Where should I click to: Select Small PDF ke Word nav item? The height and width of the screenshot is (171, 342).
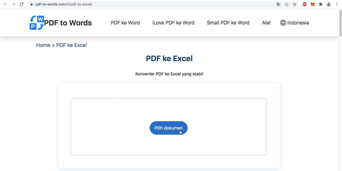click(x=228, y=23)
